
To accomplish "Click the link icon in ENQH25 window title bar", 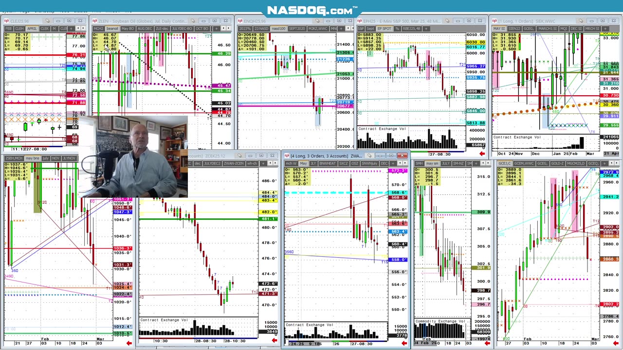I will click(317, 21).
